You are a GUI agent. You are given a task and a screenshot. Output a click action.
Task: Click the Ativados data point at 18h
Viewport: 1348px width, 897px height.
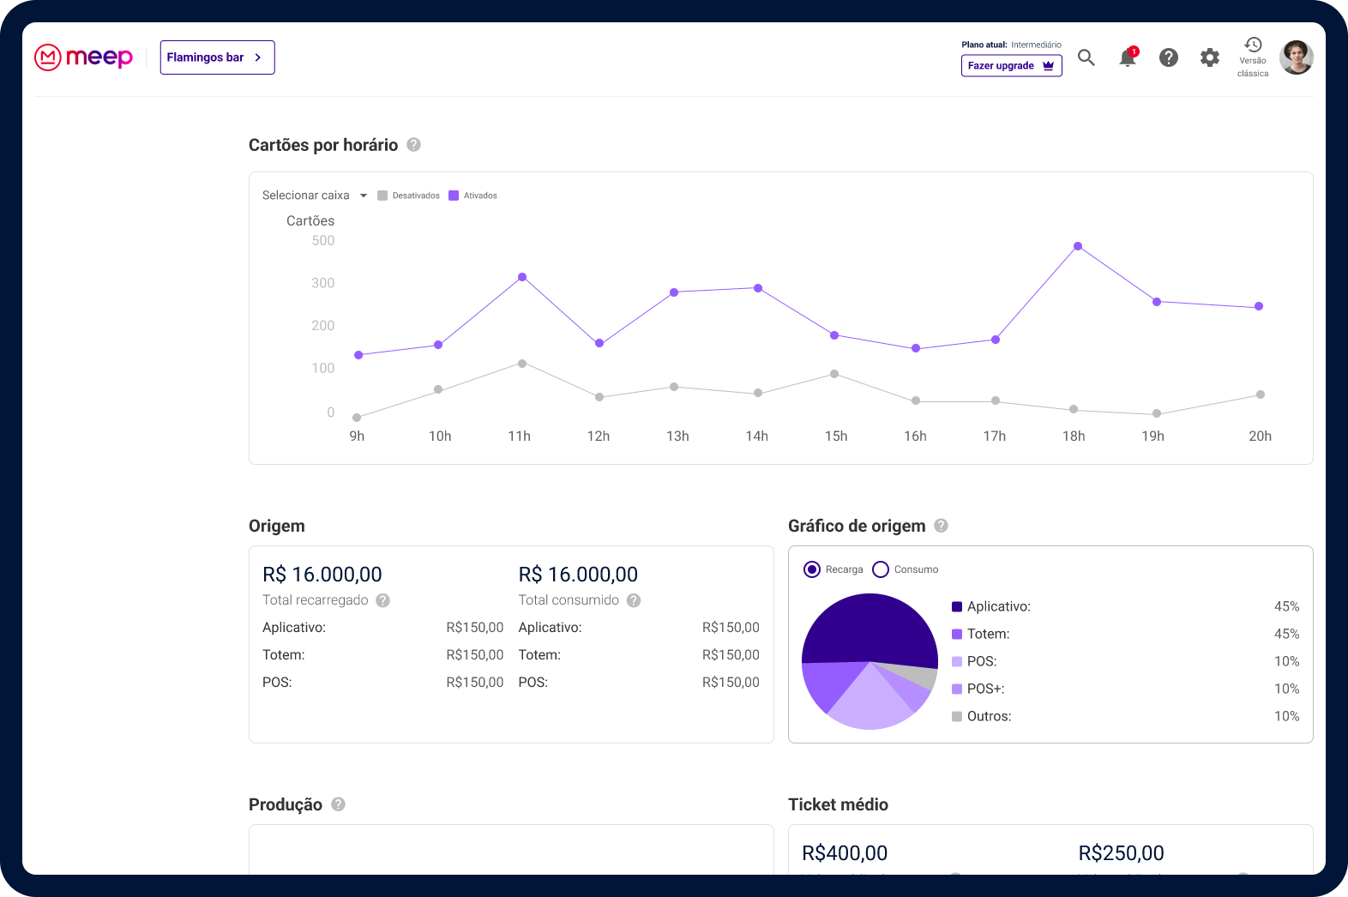(x=1078, y=246)
